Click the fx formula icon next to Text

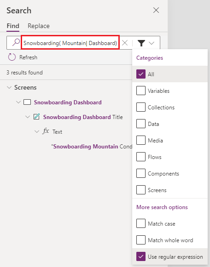coord(46,131)
